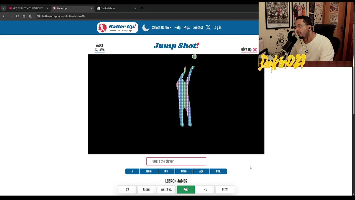Click the Div. column header button
The image size is (355, 200).
(x=166, y=171)
